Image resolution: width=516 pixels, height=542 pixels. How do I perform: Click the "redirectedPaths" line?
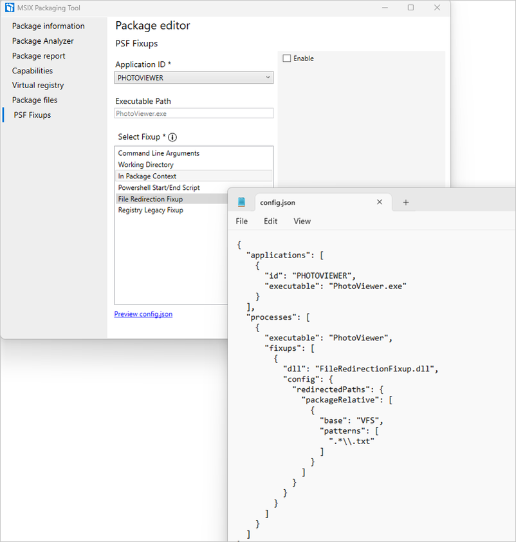(x=338, y=389)
